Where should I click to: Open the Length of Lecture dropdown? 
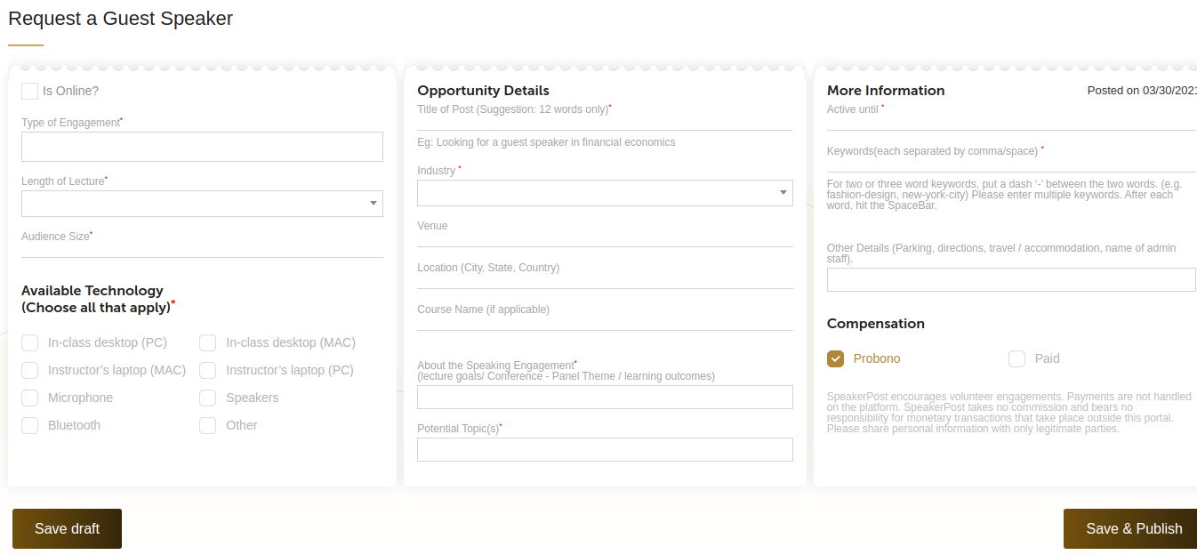click(202, 204)
